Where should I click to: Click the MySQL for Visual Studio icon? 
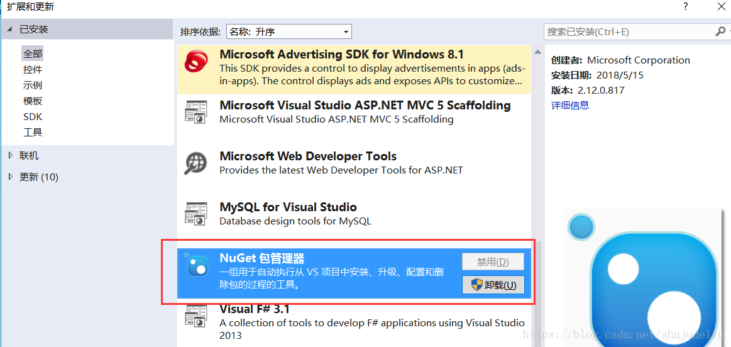click(196, 214)
